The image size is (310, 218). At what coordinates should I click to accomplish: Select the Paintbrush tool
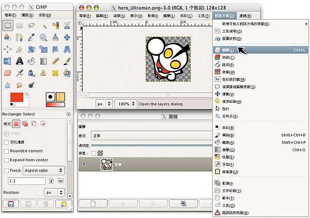[x=67, y=61]
